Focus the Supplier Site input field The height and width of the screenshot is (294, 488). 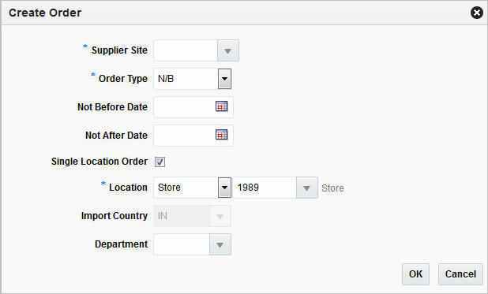(x=186, y=50)
